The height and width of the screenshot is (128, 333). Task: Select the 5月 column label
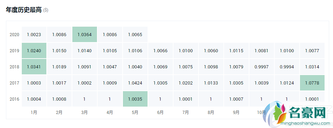[135, 113]
